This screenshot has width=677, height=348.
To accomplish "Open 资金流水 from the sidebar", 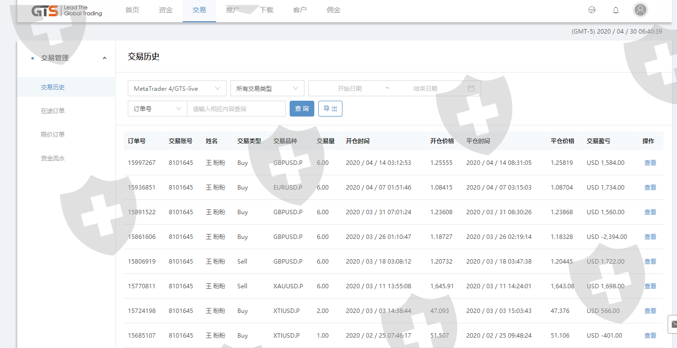I will (53, 158).
